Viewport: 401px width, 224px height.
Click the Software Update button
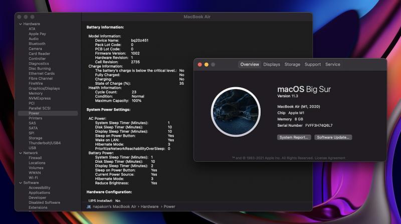(333, 137)
